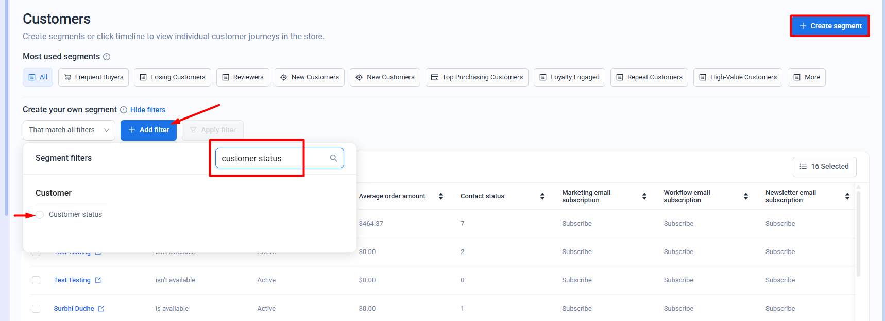Image resolution: width=885 pixels, height=321 pixels.
Task: Click the info icon beside Most used segments
Action: (107, 57)
